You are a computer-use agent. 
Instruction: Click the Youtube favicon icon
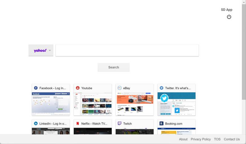click(x=78, y=88)
